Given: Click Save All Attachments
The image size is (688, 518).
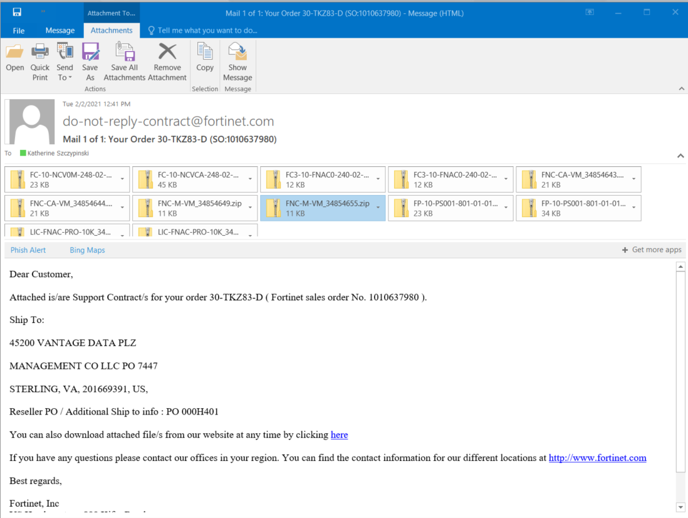Looking at the screenshot, I should coord(124,60).
